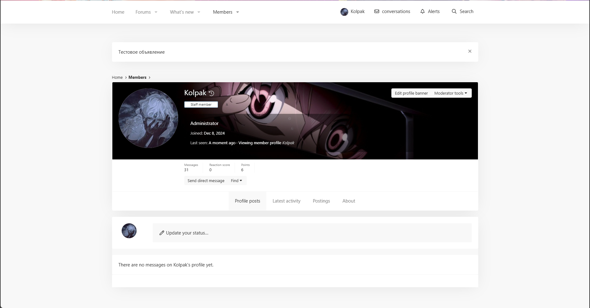Open the Kolpak account link in the header
This screenshot has width=590, height=308.
pyautogui.click(x=358, y=11)
